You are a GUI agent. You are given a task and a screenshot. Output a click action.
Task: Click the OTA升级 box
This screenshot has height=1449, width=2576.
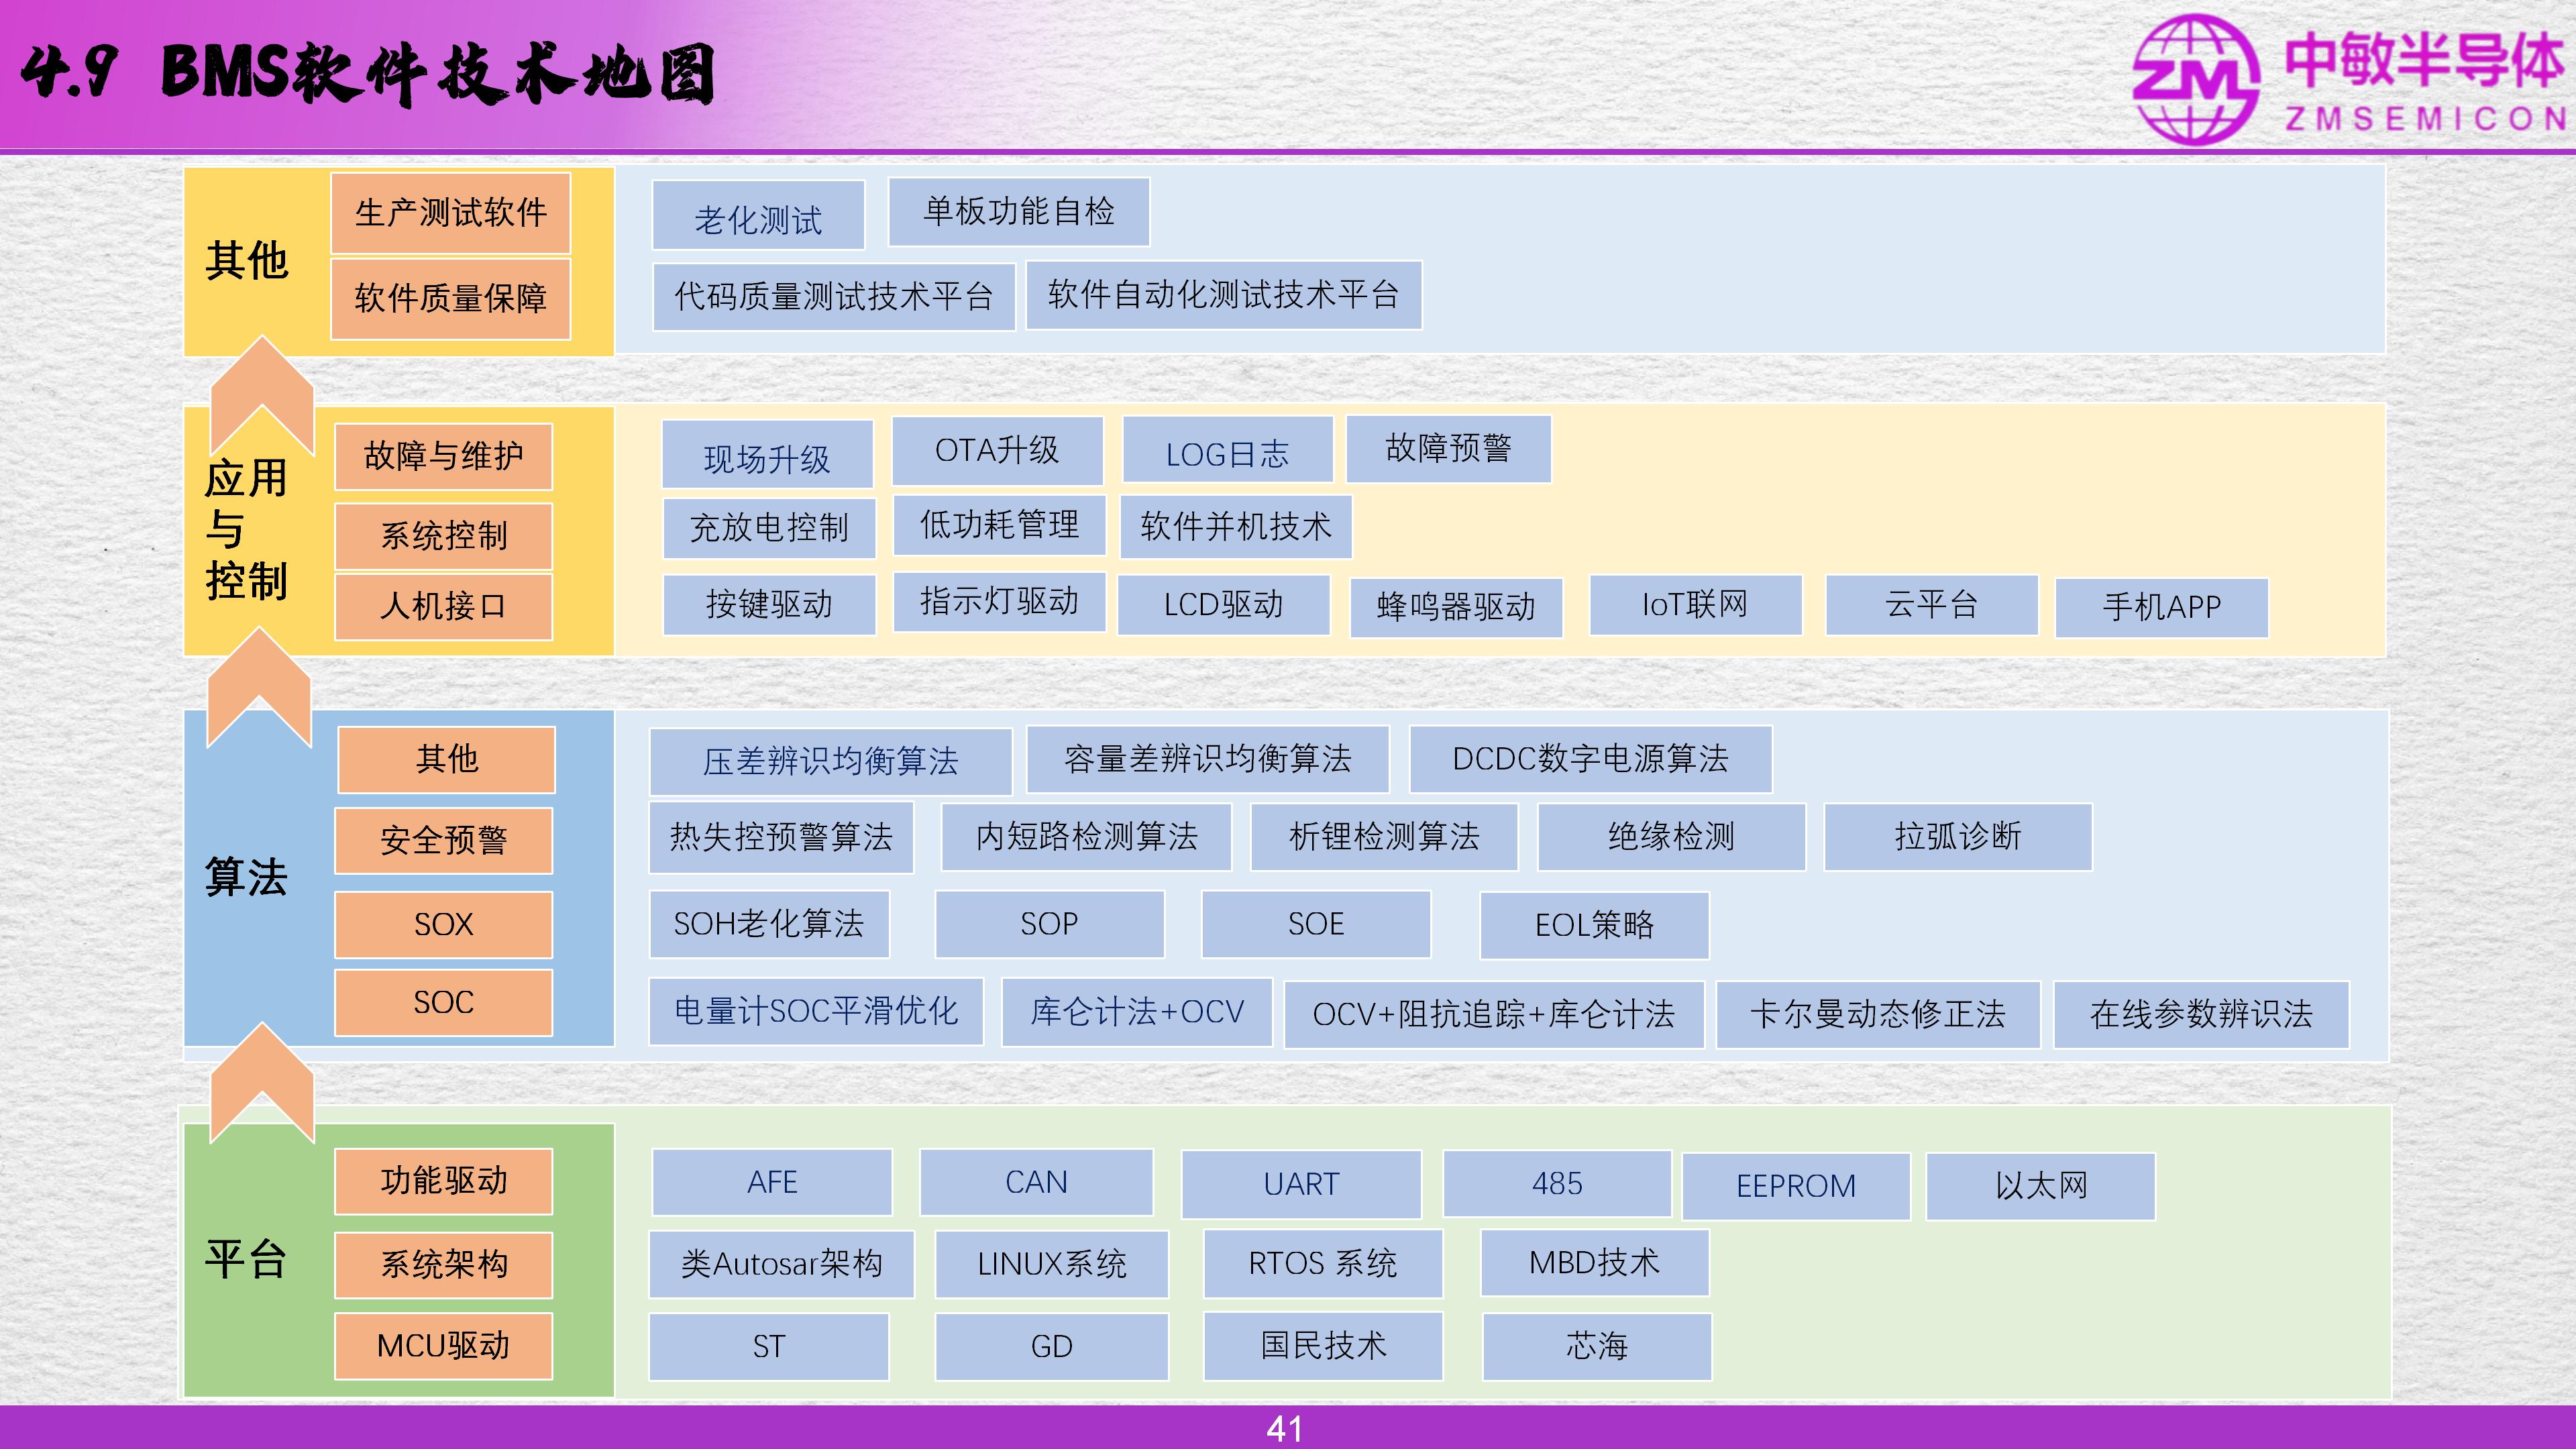pos(997,451)
